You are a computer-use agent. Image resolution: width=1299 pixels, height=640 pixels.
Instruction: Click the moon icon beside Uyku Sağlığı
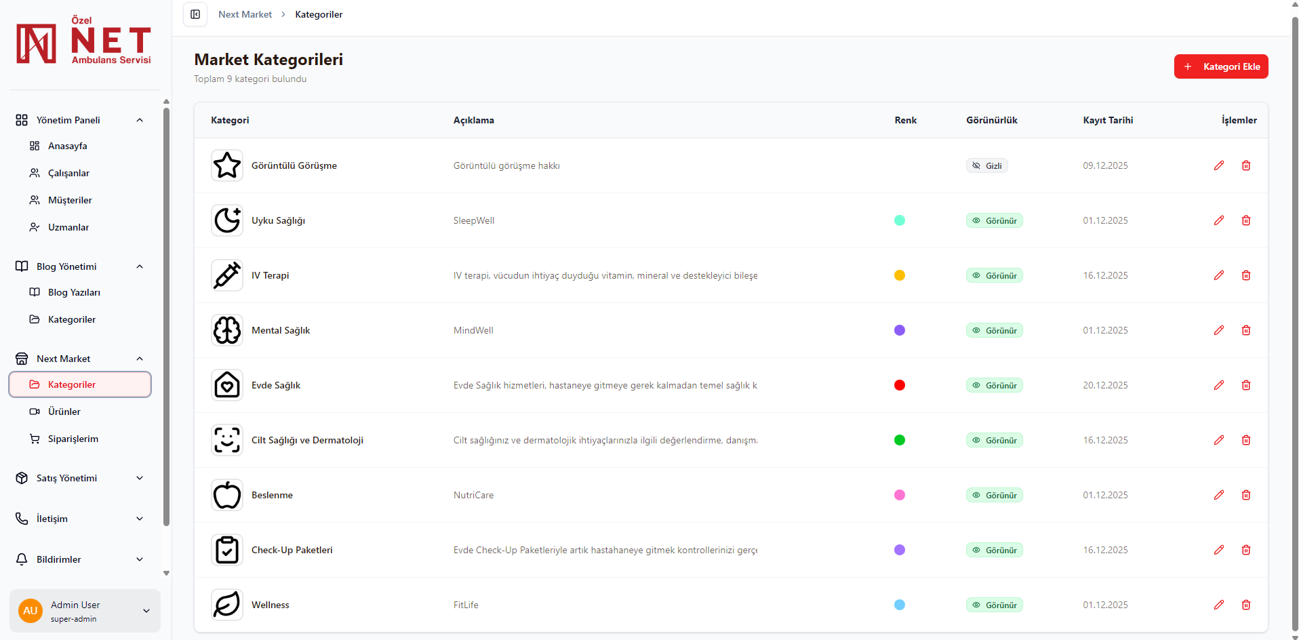click(x=227, y=220)
